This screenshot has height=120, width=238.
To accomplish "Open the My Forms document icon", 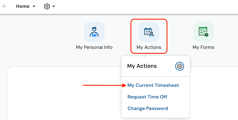I will point(203,32).
